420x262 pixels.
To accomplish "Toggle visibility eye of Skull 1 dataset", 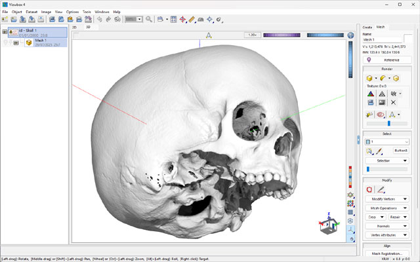I will tap(5, 31).
